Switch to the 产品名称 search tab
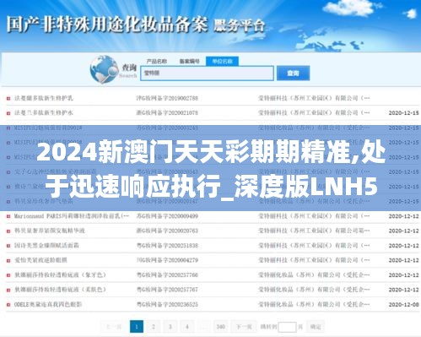The height and width of the screenshot is (337, 421). tap(157, 61)
